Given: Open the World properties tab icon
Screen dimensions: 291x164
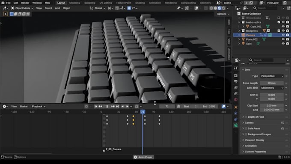Looking at the screenshot, I should (236, 99).
